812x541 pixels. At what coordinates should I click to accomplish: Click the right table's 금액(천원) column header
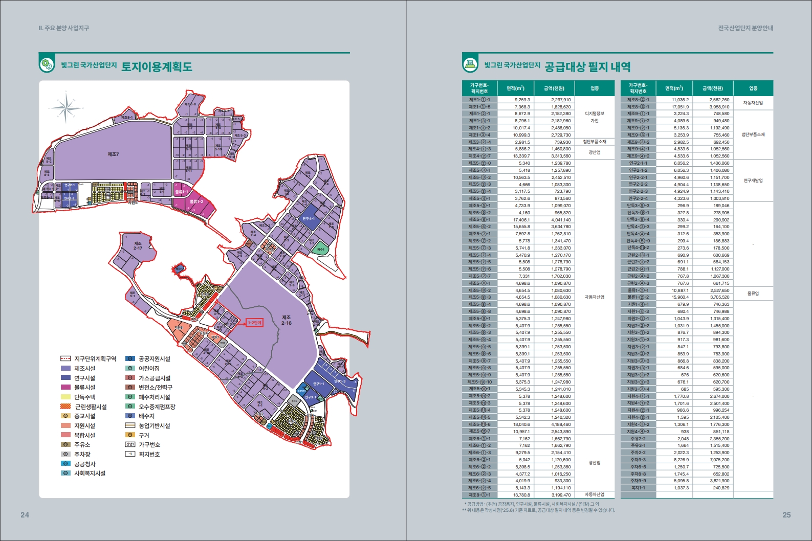click(712, 88)
